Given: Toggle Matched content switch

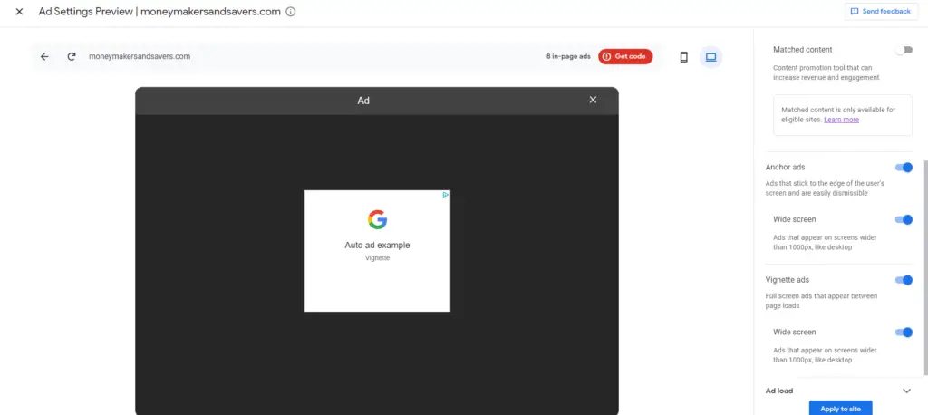Looking at the screenshot, I should coord(904,50).
